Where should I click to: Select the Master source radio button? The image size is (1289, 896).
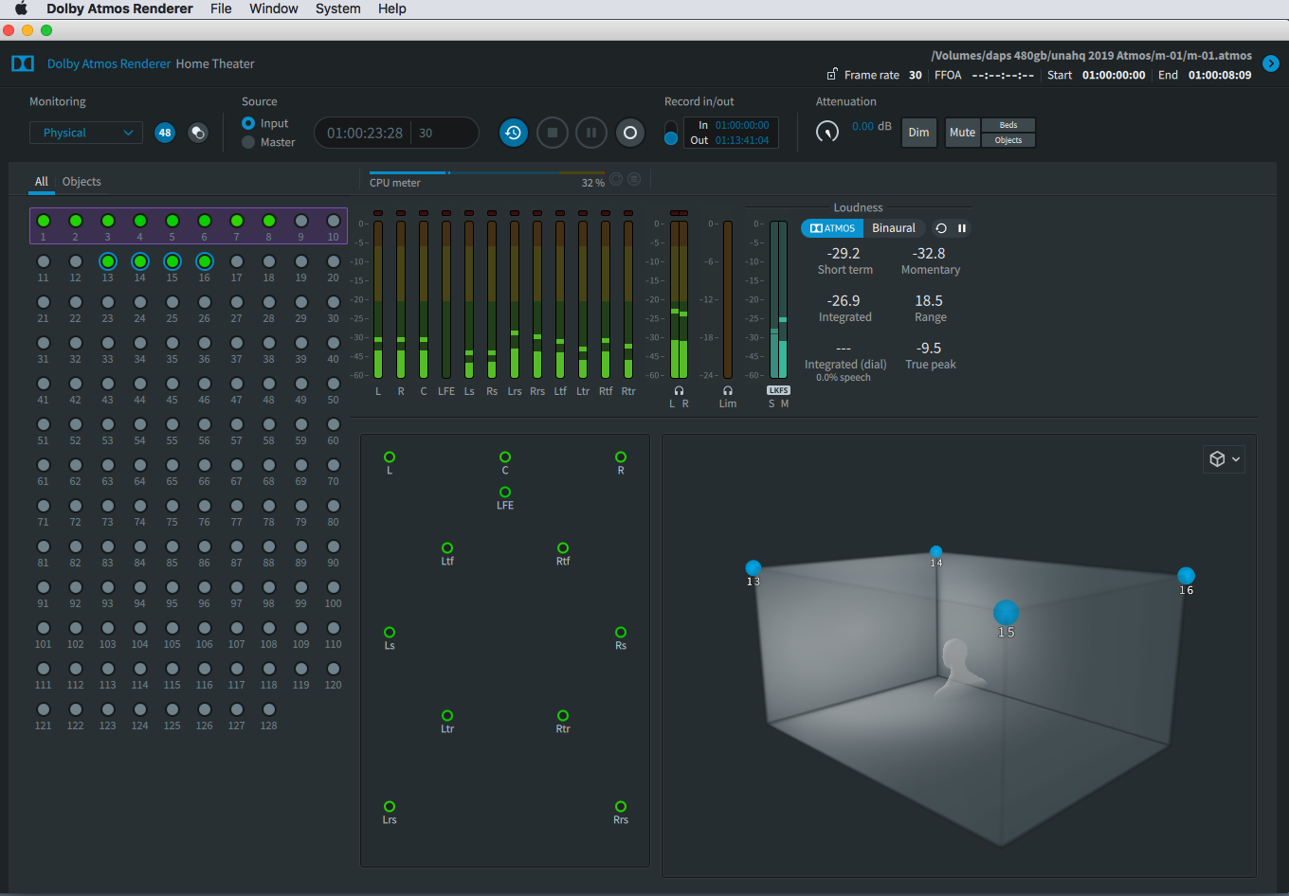[x=248, y=142]
